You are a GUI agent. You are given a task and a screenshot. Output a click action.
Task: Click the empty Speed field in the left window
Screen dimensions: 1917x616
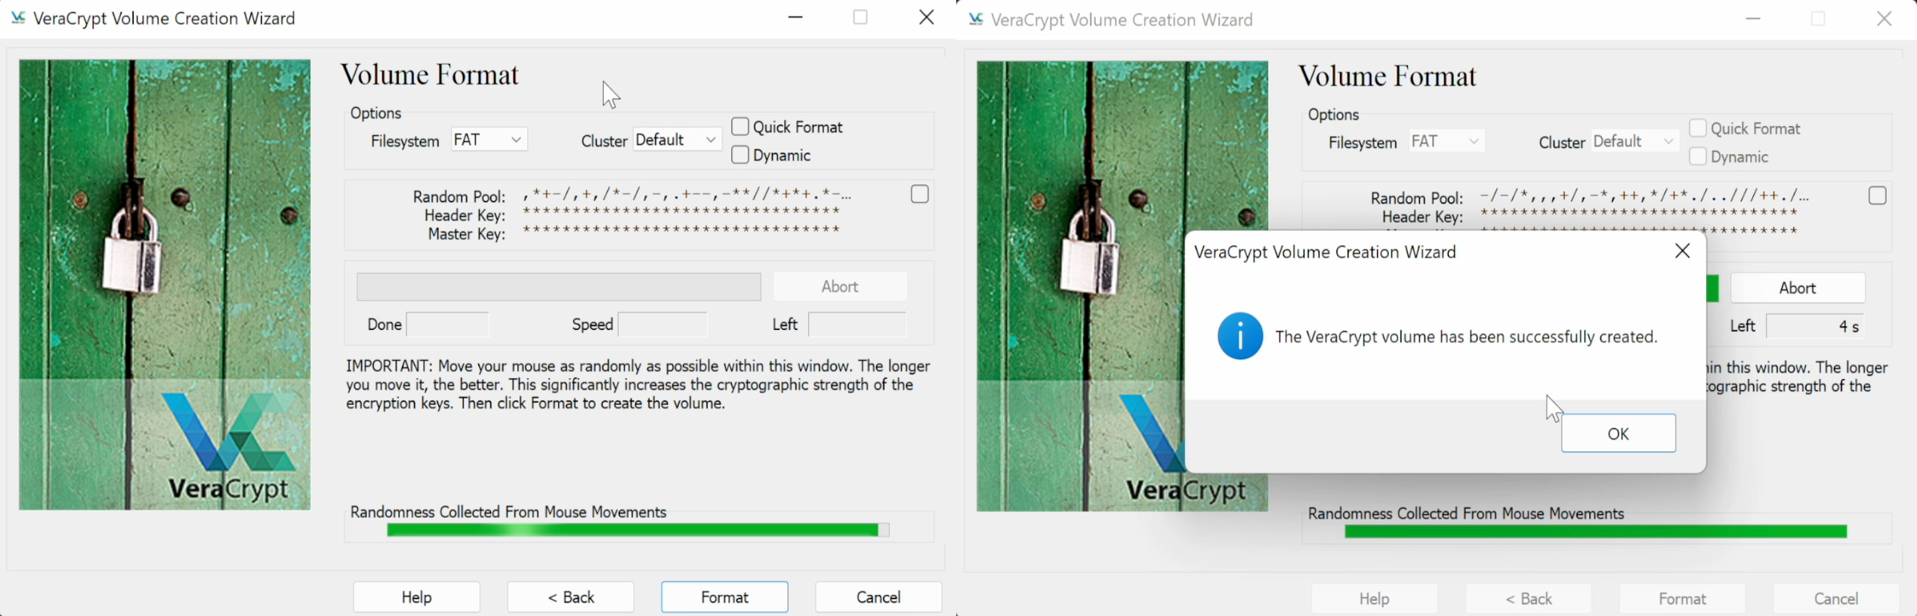pyautogui.click(x=662, y=325)
